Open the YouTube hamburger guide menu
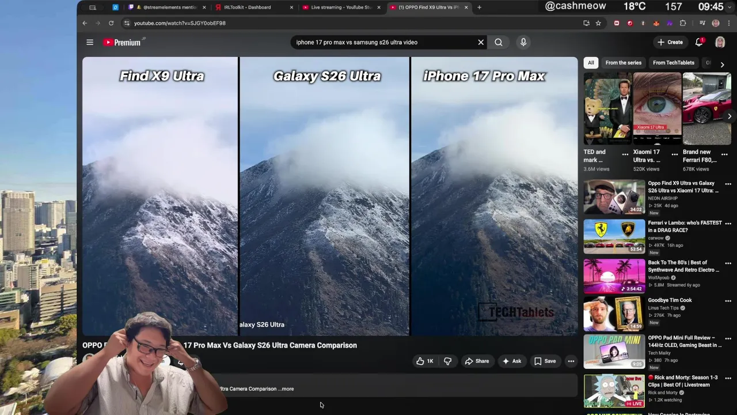 pyautogui.click(x=90, y=42)
